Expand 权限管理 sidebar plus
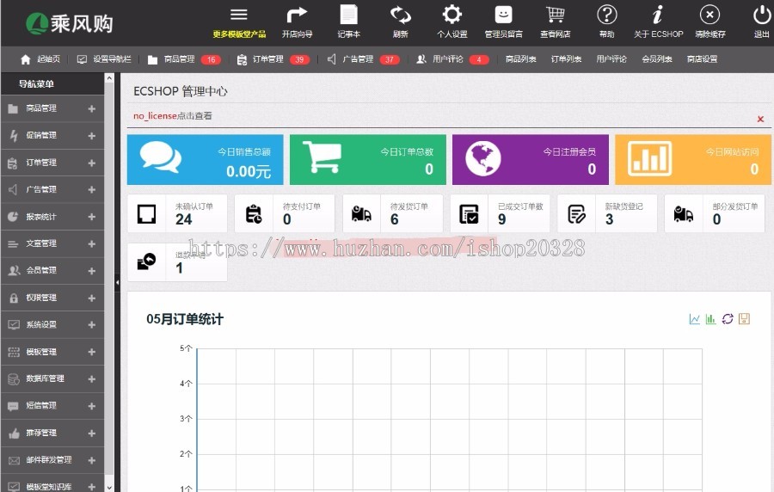Image resolution: width=774 pixels, height=492 pixels. 92,298
